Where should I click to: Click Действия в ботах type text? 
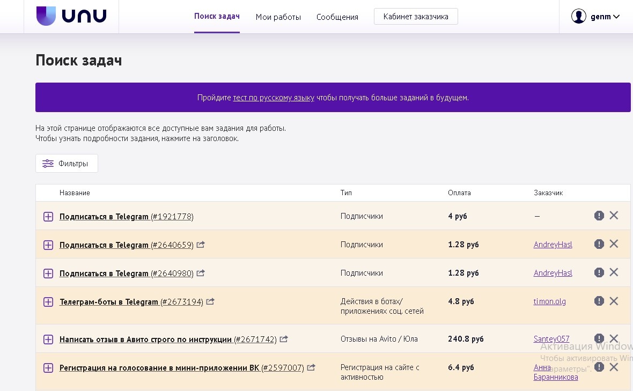382,306
